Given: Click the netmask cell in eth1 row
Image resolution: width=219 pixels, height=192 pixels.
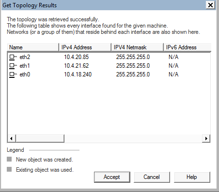Looking at the screenshot, I should coord(133,66).
